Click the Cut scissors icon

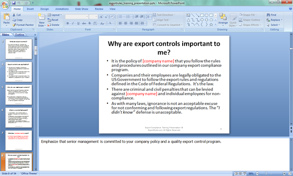tap(14, 15)
